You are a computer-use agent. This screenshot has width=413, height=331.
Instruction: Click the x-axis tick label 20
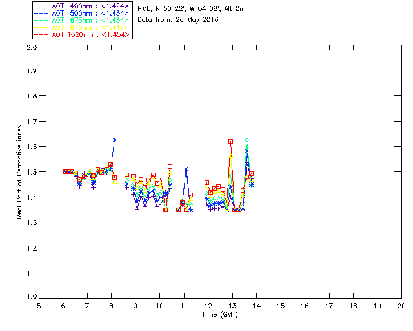pyautogui.click(x=401, y=306)
